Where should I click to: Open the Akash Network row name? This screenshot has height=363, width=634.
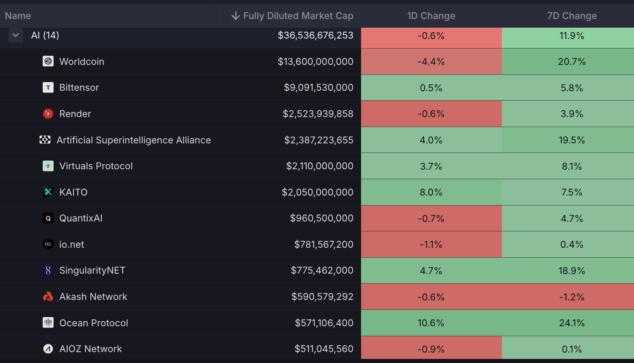coord(94,297)
